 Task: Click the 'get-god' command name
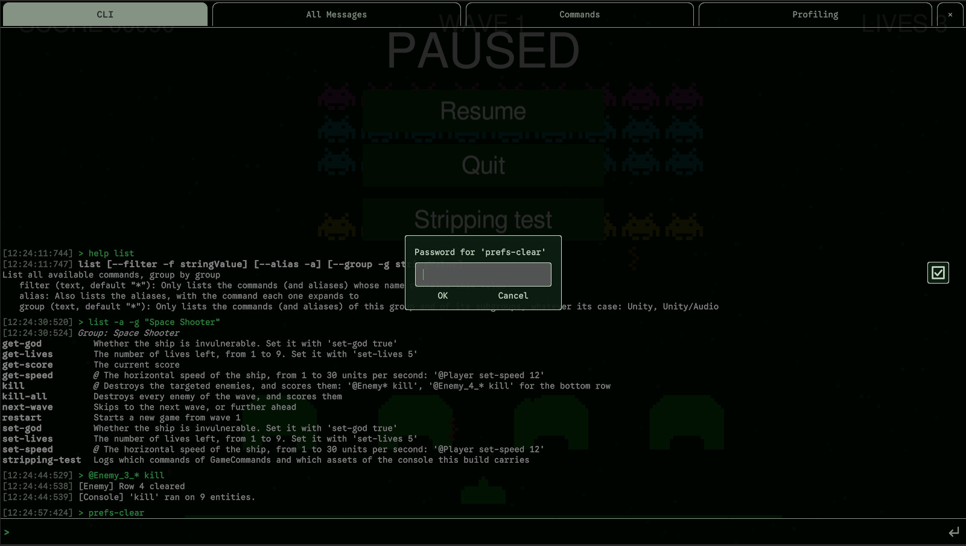(22, 344)
